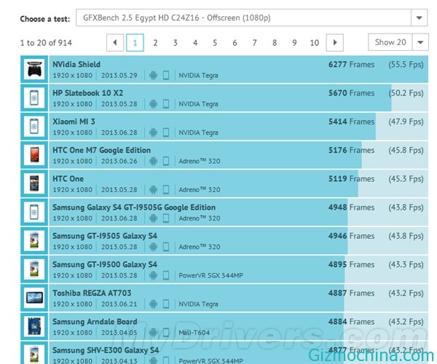Click the test selector dropdown arrow

pos(419,18)
